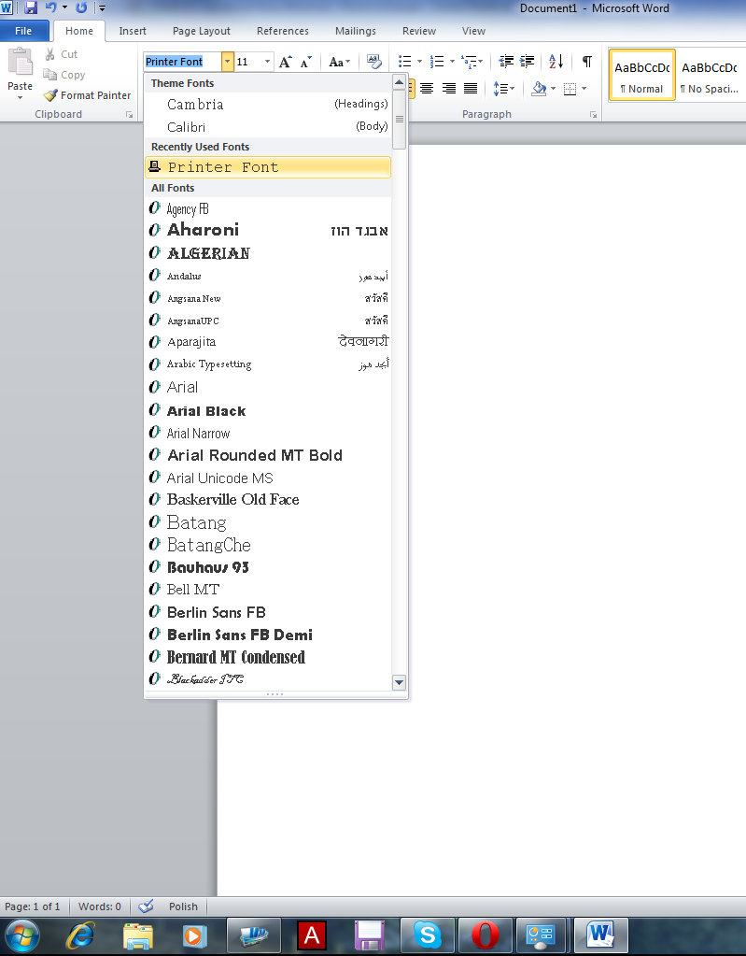Click the Increase Indent icon

(x=527, y=61)
